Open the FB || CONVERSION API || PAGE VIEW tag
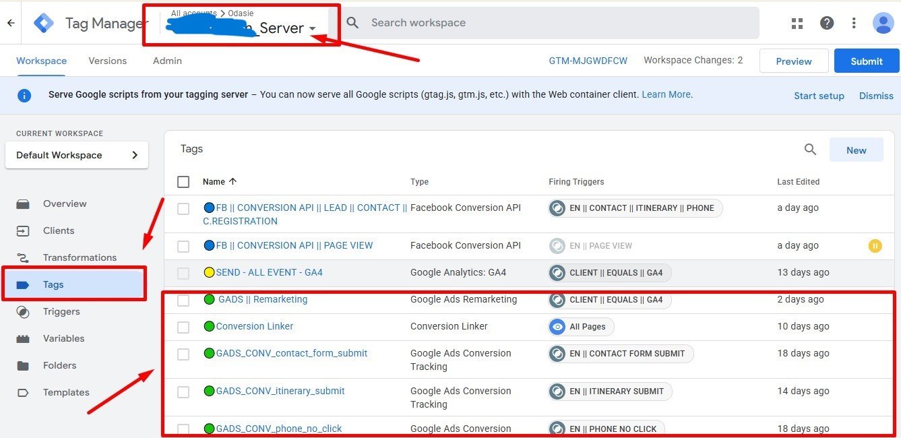901x438 pixels. coord(294,245)
